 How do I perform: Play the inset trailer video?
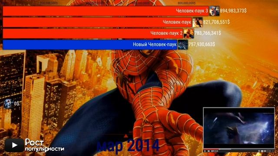click(x=205, y=151)
